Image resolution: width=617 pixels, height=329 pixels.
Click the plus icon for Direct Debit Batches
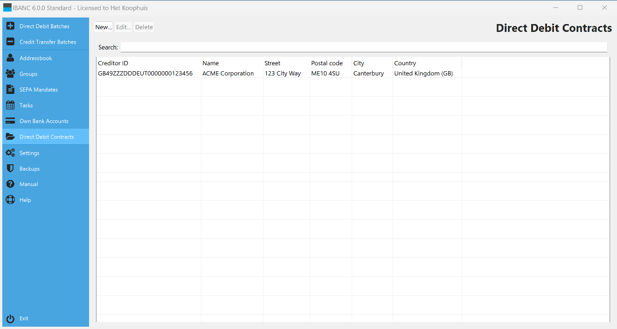10,26
